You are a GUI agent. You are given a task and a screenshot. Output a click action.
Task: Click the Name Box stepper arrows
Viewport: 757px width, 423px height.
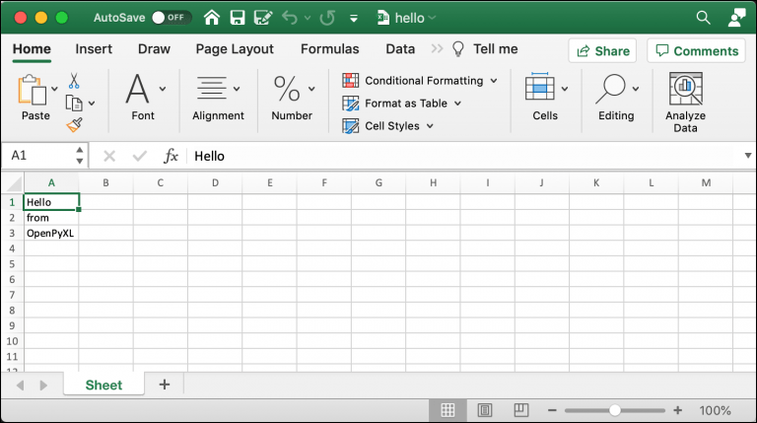tap(80, 156)
